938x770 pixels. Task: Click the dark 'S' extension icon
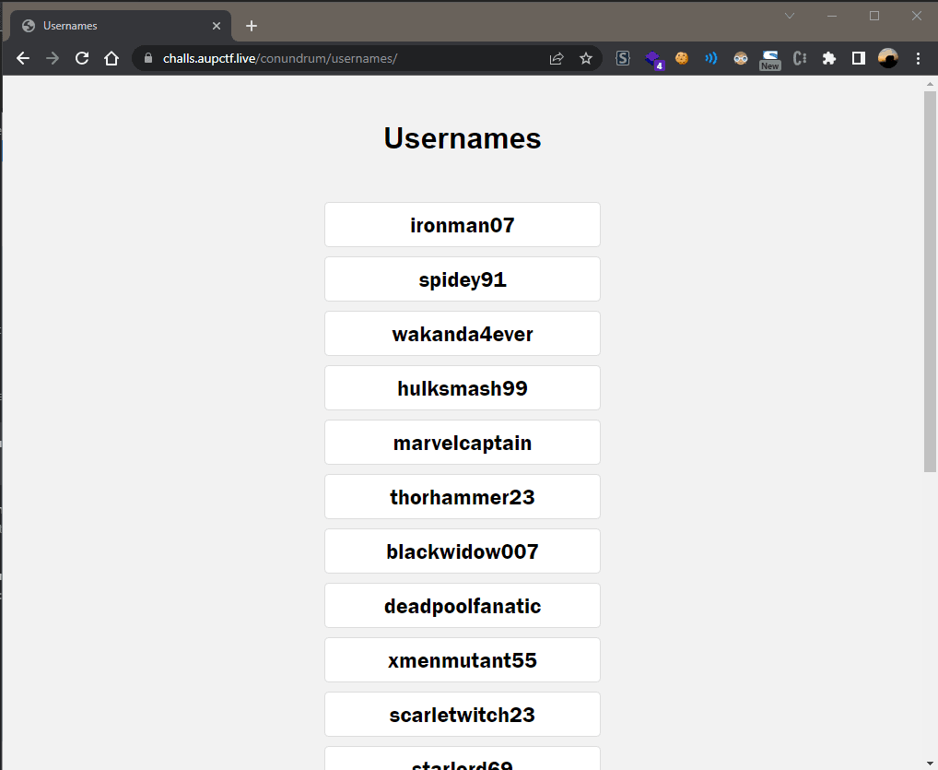(623, 58)
